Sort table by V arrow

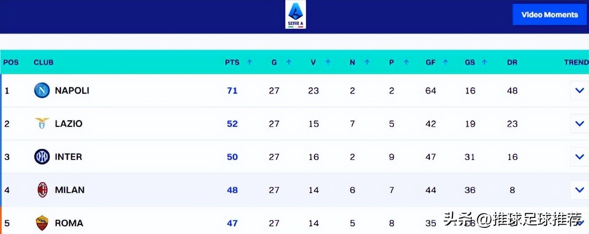click(328, 62)
